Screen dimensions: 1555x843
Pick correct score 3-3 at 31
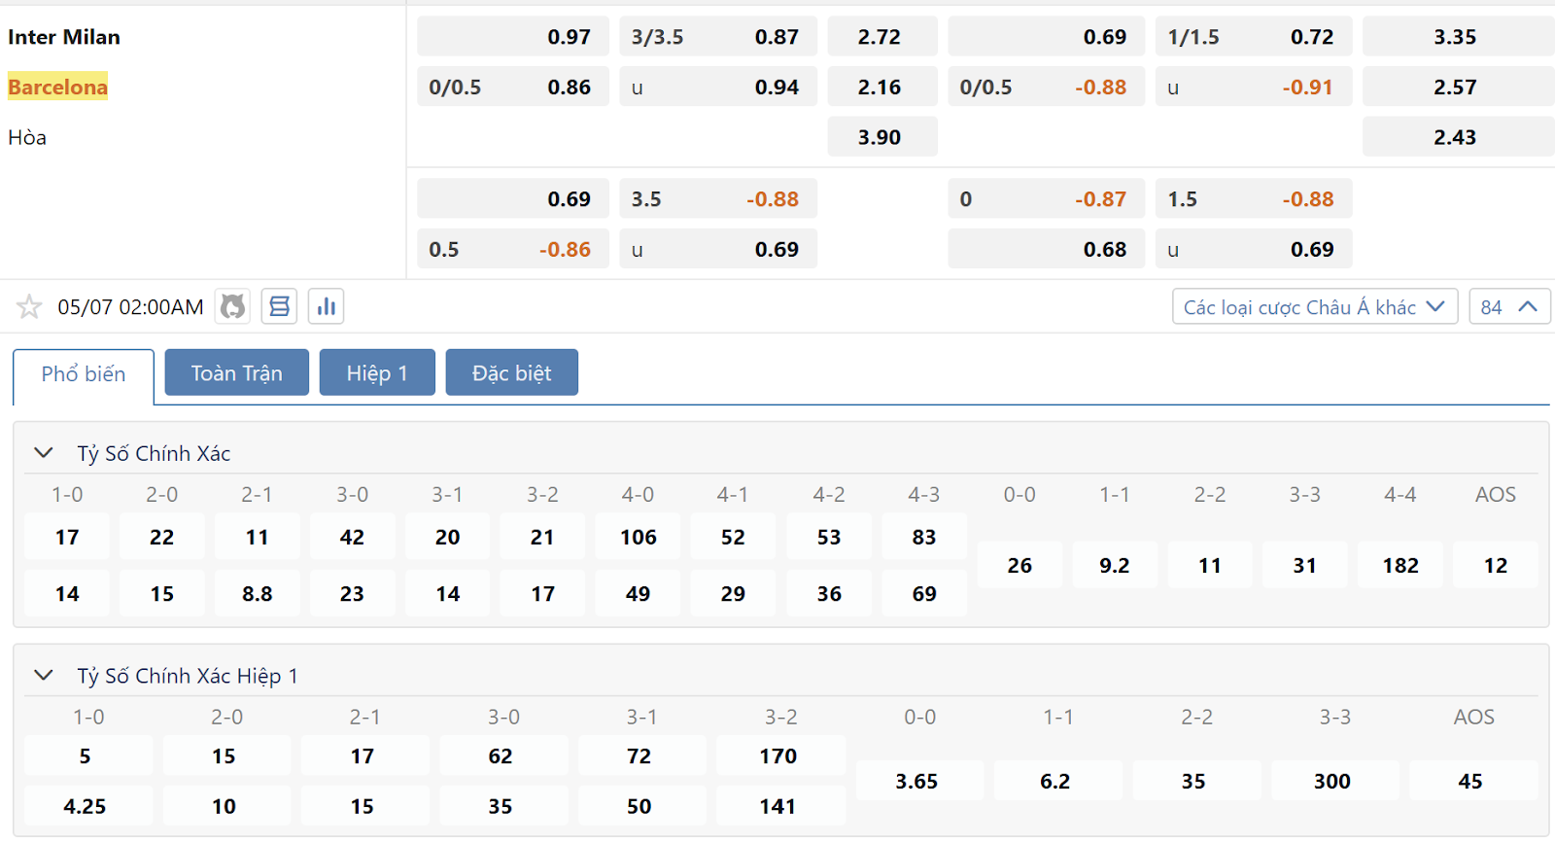1305,565
